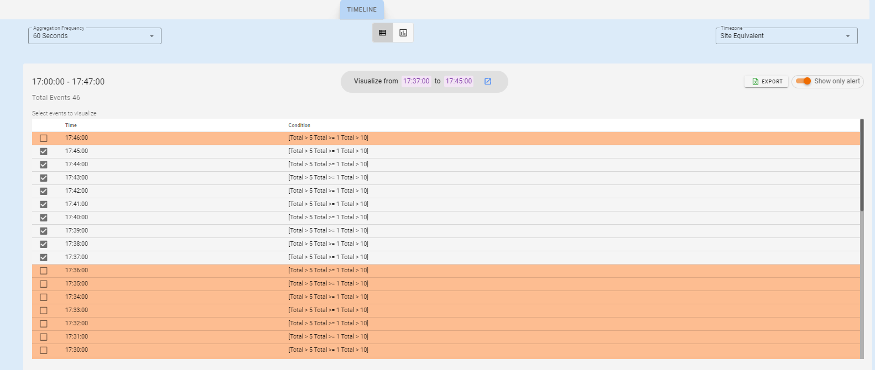
Task: Click the events table vertical scrollbar
Action: (x=862, y=166)
